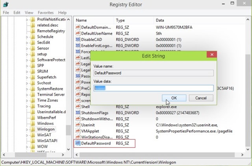Expand the setup tree node
This screenshot has width=252, height=166.
point(27,54)
